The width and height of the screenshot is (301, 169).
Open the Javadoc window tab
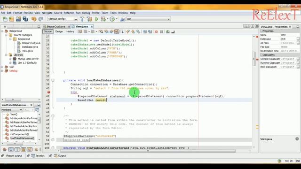pos(38,156)
